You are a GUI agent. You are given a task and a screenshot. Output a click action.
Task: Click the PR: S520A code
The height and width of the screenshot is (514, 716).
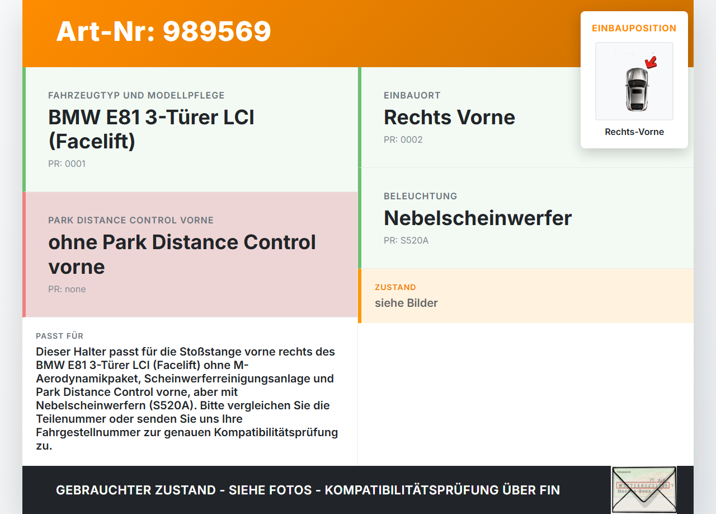click(406, 241)
